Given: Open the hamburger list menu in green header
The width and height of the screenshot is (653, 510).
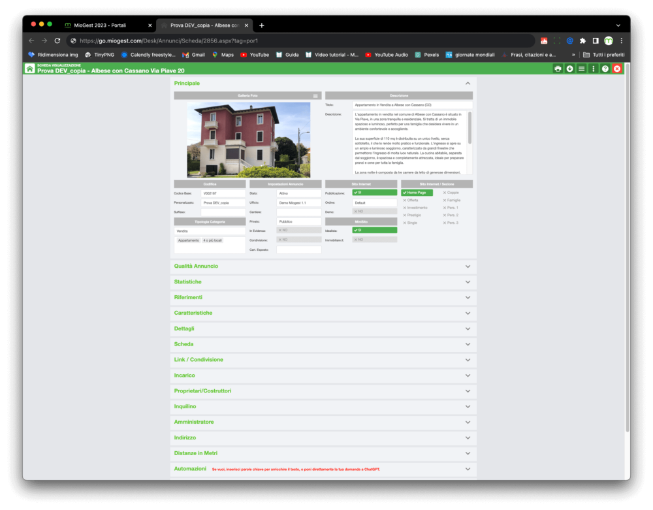Looking at the screenshot, I should click(x=581, y=69).
